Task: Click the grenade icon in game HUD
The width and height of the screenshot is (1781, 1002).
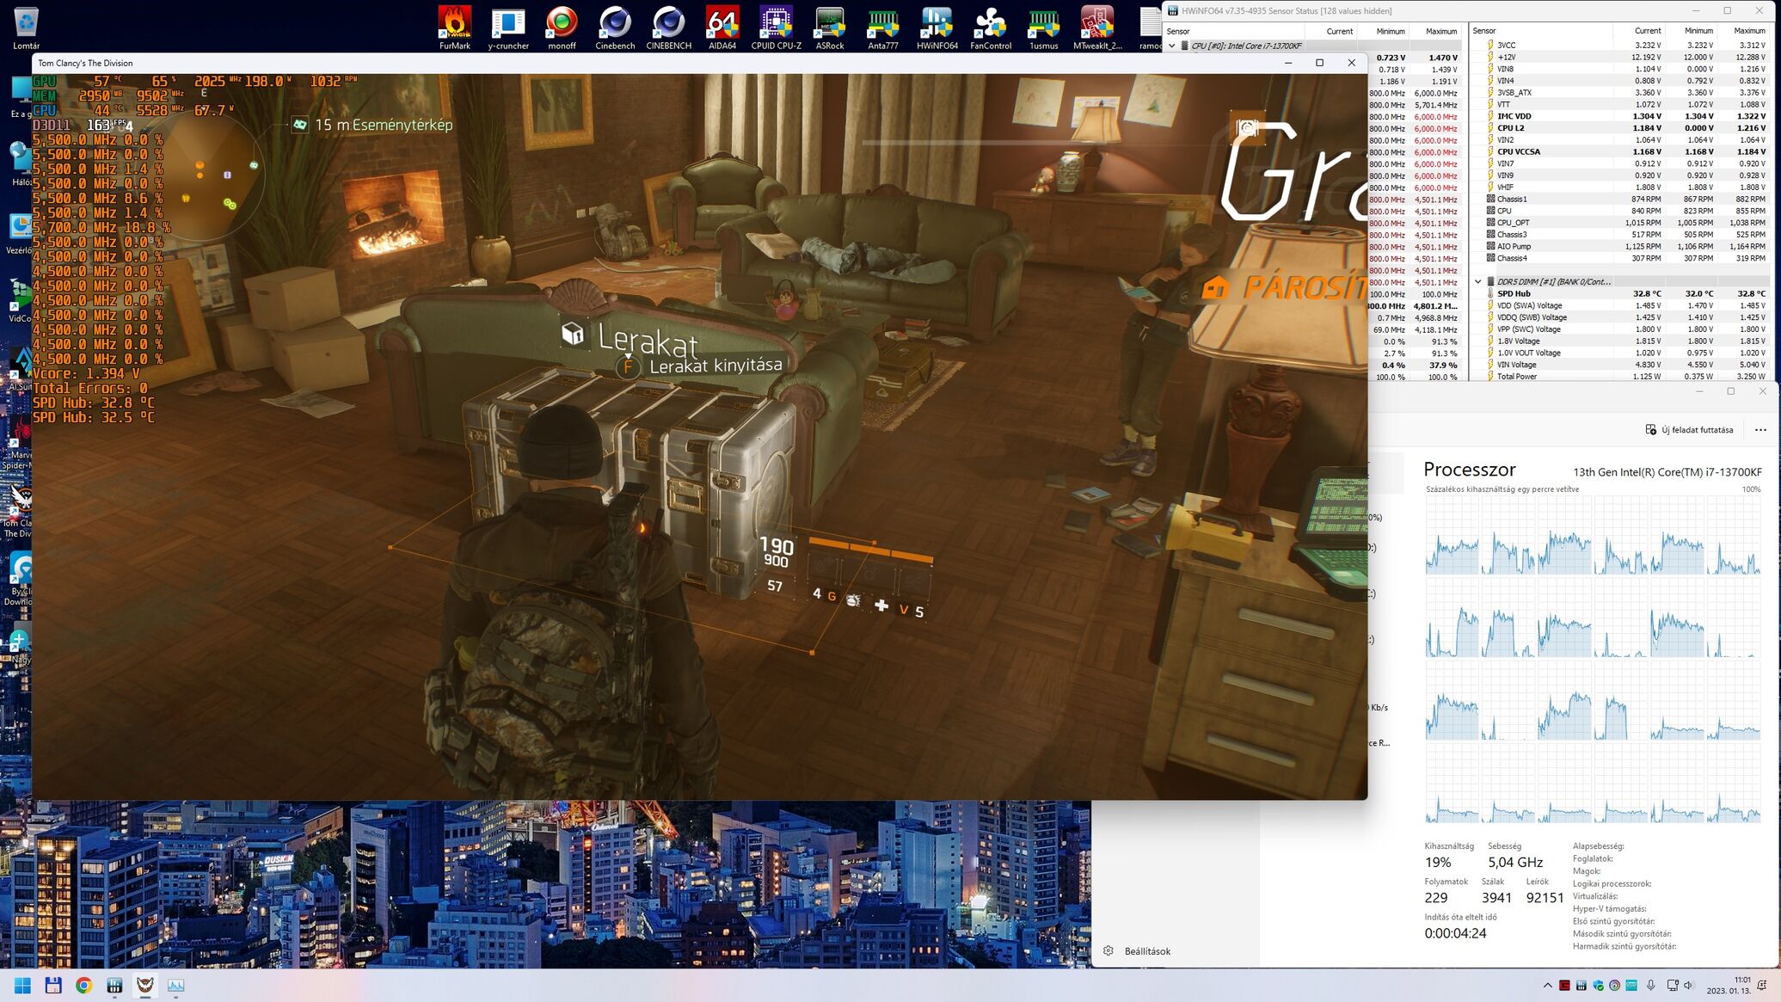Action: coord(852,600)
